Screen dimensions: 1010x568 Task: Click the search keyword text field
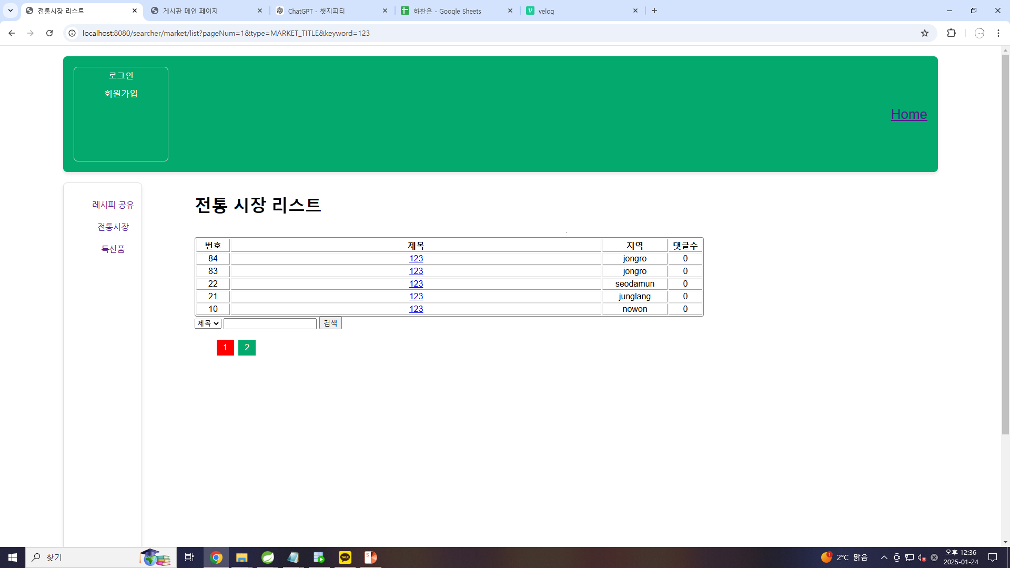tap(270, 324)
